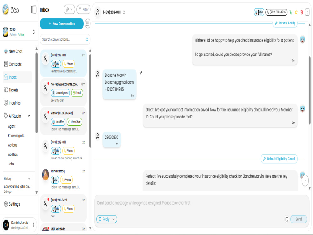Collapse the chat details panel arrow
Image resolution: width=313 pixels, height=235 pixels.
point(307,12)
